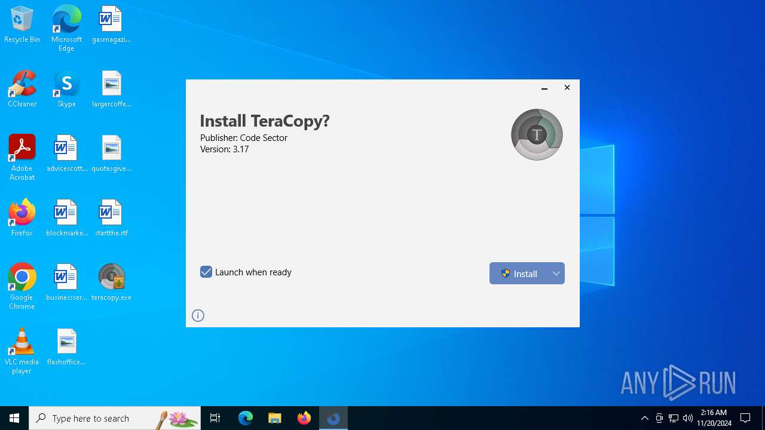Select the Skype desktop shortcut
Image resolution: width=765 pixels, height=430 pixels.
coord(66,90)
